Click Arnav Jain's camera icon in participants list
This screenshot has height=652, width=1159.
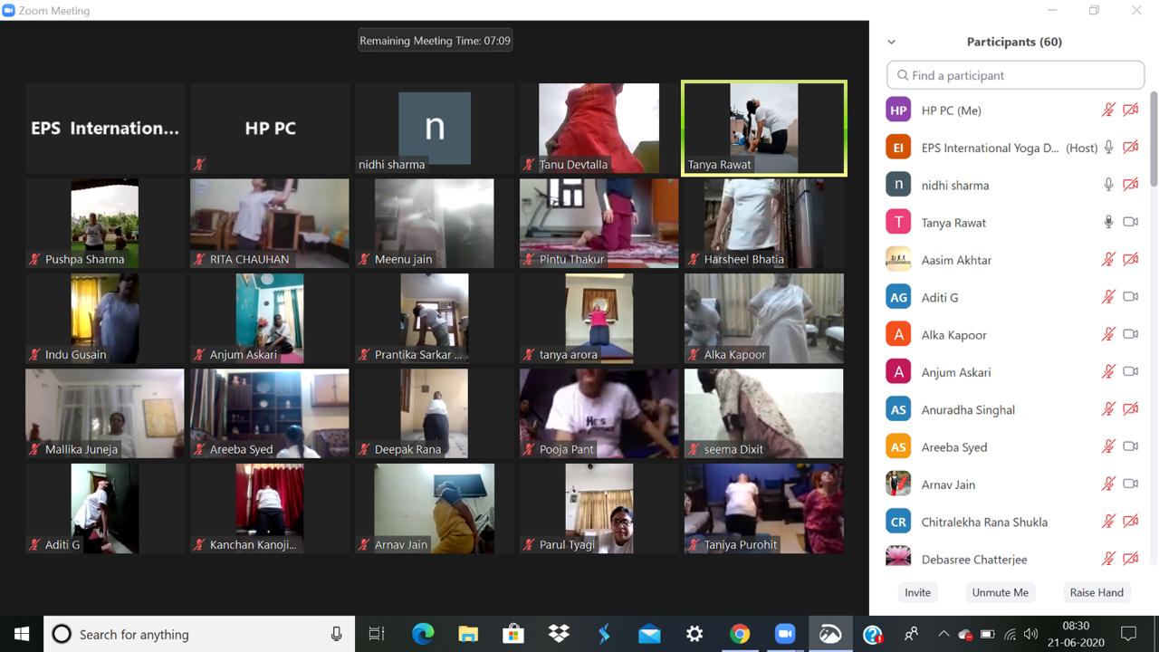pyautogui.click(x=1130, y=484)
